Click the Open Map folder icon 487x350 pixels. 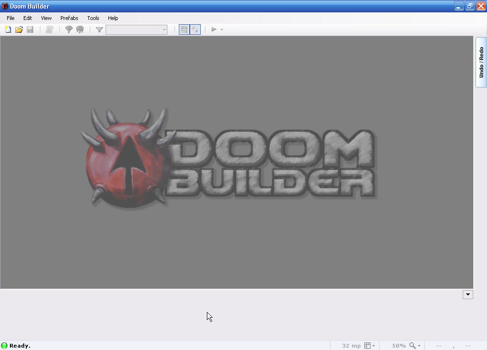click(x=19, y=29)
